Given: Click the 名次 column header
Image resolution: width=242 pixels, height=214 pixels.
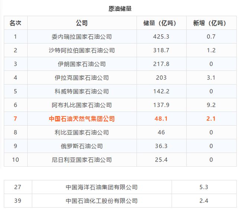Looking at the screenshot, I should [15, 23].
